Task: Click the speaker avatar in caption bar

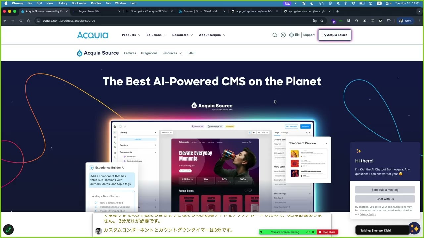Action: click(x=98, y=231)
